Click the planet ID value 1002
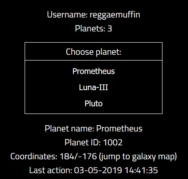Screen dimensions: 188x179 (113, 142)
